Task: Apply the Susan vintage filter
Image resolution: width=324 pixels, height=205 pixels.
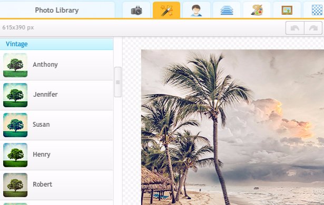Action: (x=56, y=125)
